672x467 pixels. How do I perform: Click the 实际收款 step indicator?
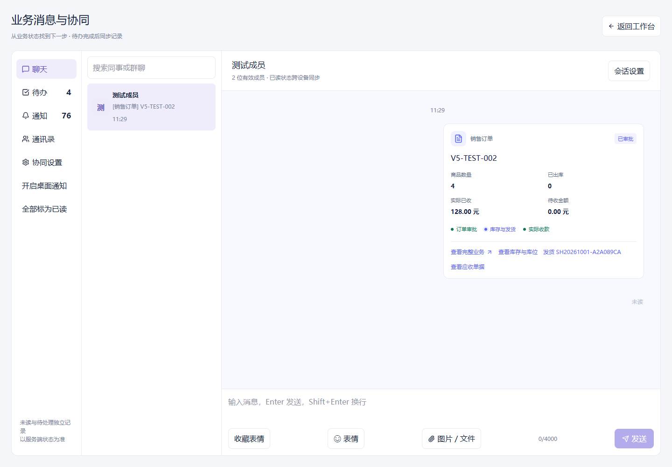(x=536, y=229)
